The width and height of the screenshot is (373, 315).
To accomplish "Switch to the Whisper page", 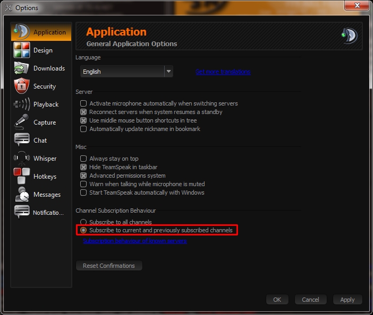I will pos(45,159).
